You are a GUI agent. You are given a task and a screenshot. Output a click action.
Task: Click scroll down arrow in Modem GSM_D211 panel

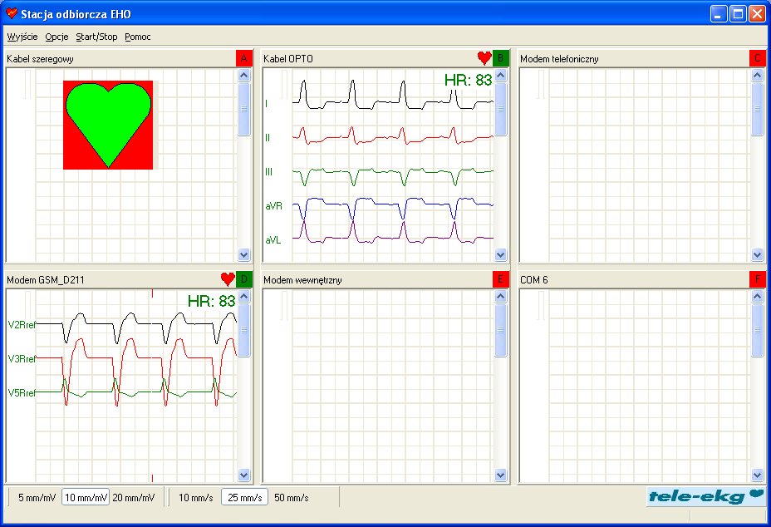coord(244,475)
